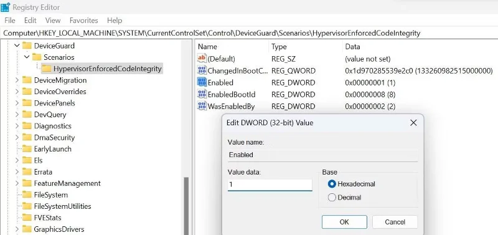Click the Els folder icon

pyautogui.click(x=27, y=160)
